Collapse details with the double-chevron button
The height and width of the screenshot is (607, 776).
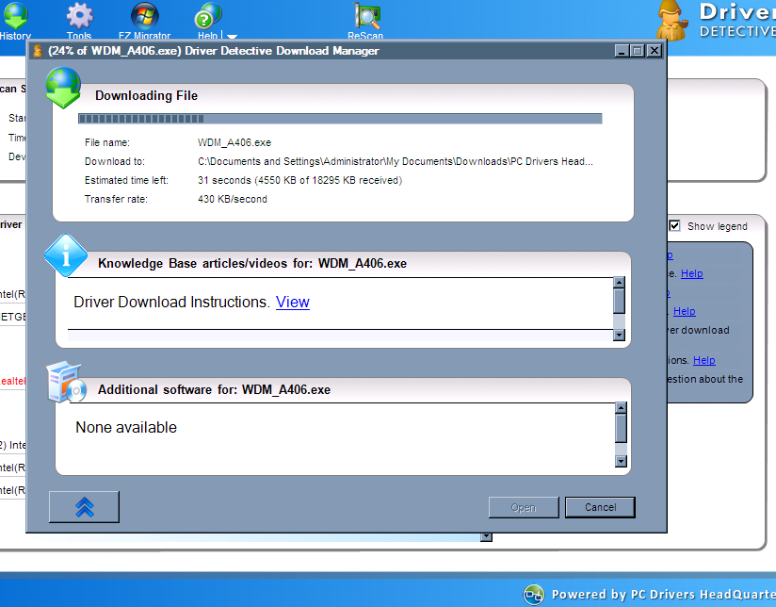click(x=84, y=507)
